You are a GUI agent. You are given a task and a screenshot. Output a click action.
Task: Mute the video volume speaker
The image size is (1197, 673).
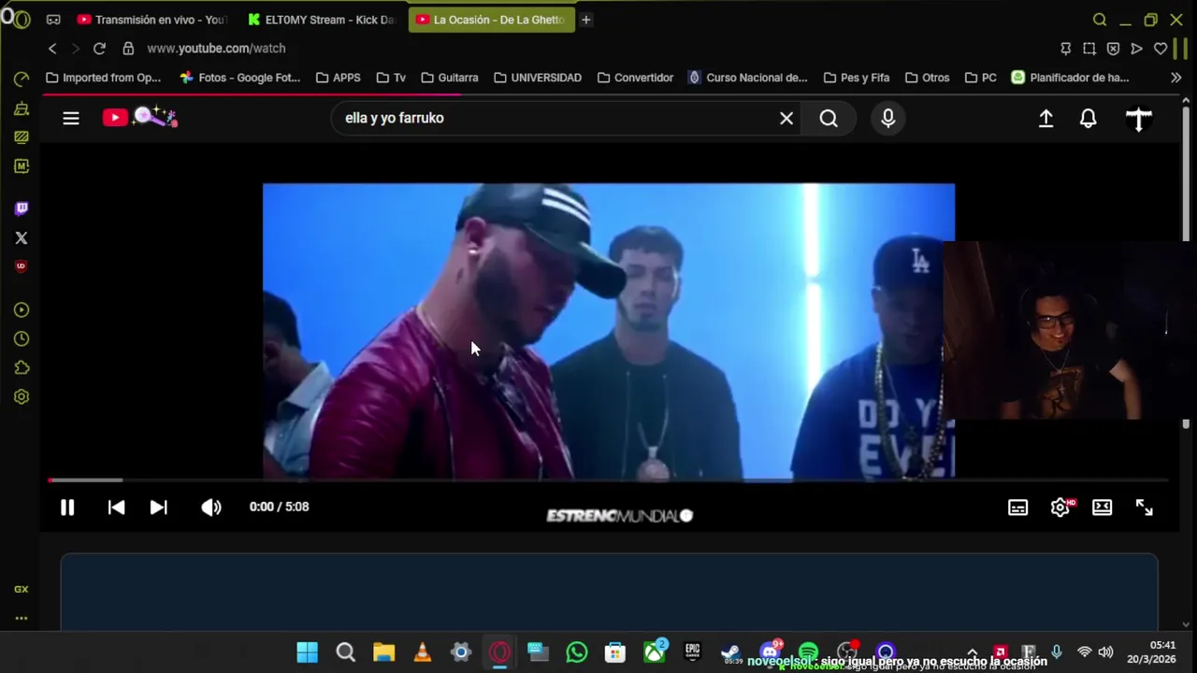point(211,507)
